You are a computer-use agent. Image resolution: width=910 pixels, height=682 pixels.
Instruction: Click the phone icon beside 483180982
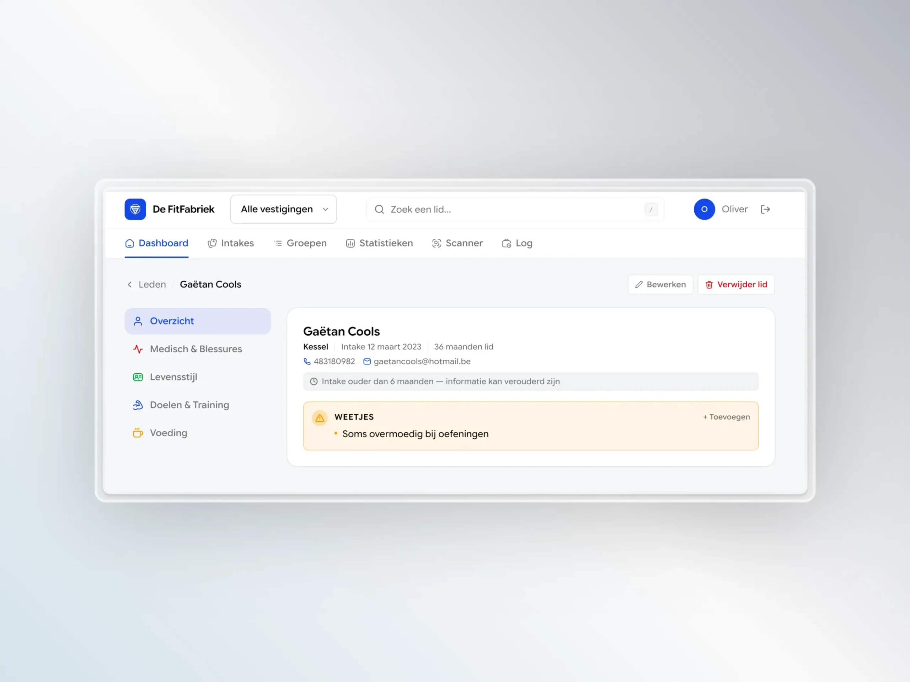pos(307,361)
